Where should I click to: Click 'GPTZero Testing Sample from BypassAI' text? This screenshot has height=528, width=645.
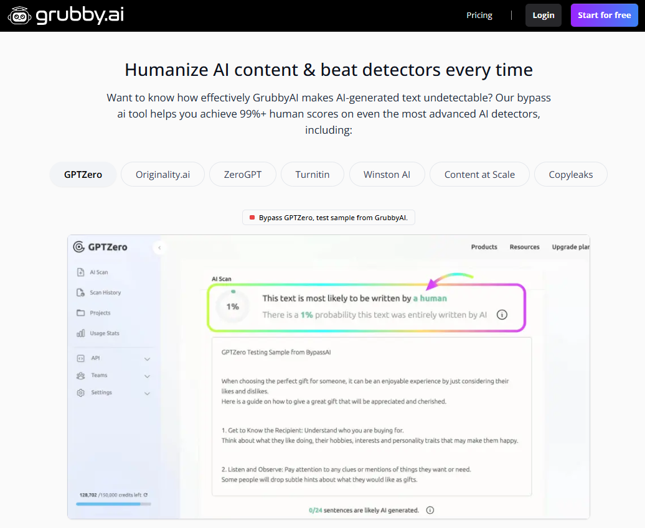276,352
